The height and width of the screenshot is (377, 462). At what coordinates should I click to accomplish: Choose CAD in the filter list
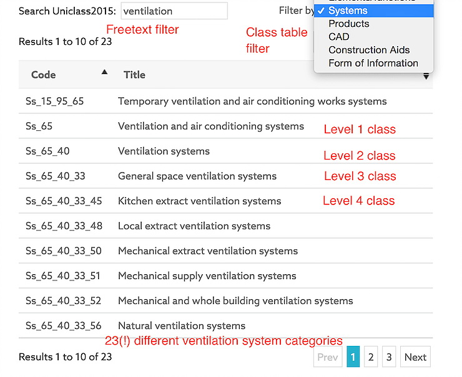pyautogui.click(x=339, y=37)
